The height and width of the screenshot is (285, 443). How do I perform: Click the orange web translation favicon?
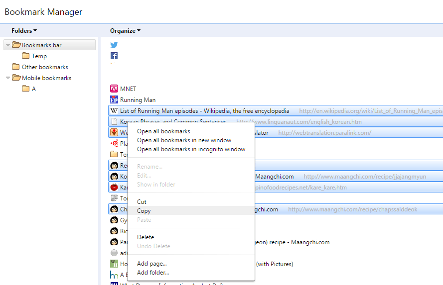114,132
